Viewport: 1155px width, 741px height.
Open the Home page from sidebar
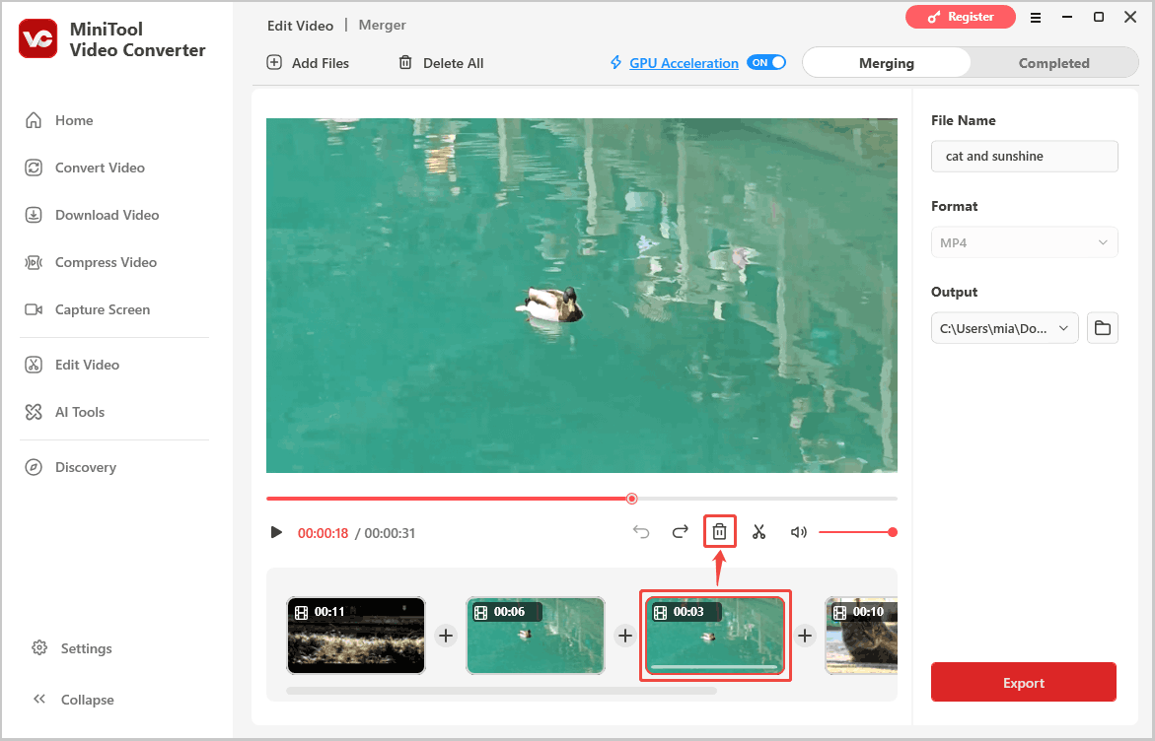[x=59, y=120]
